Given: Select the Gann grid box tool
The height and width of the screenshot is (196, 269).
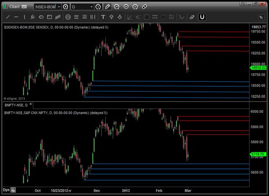Looking at the screenshot, I should pyautogui.click(x=147, y=17).
